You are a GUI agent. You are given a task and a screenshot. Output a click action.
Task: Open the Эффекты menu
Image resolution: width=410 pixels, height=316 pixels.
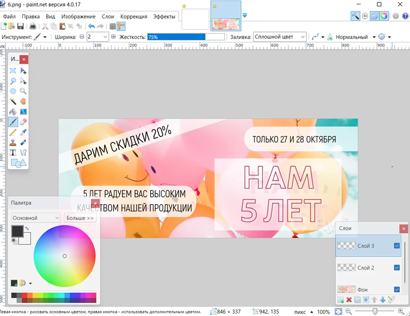tap(164, 16)
